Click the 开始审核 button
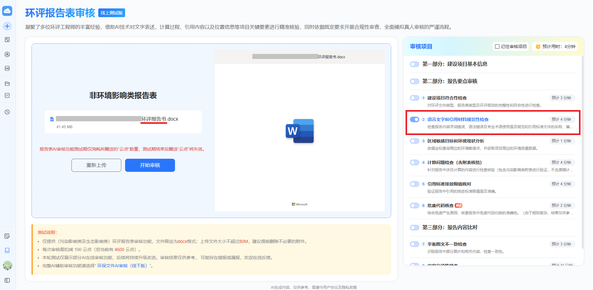This screenshot has width=593, height=290. pos(150,165)
